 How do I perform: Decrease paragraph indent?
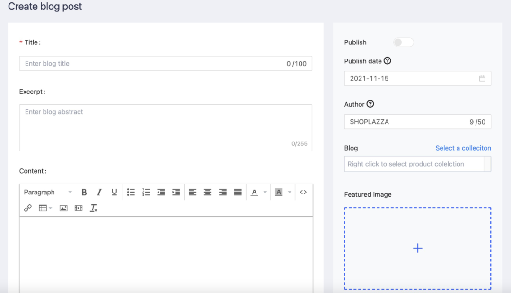tap(161, 193)
